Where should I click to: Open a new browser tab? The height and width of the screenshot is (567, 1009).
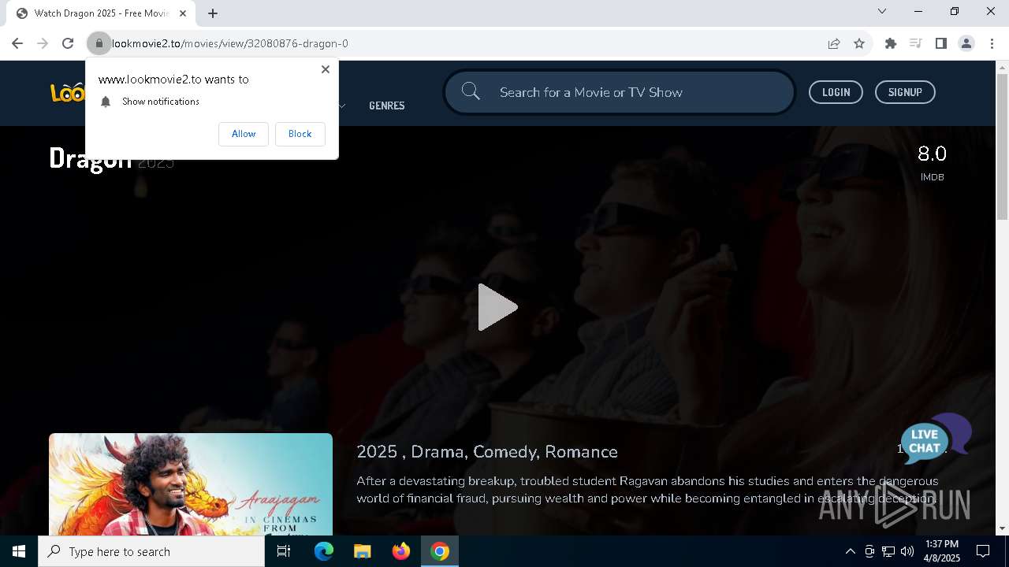(x=213, y=13)
